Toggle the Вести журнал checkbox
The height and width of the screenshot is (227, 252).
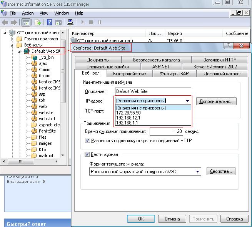87,154
